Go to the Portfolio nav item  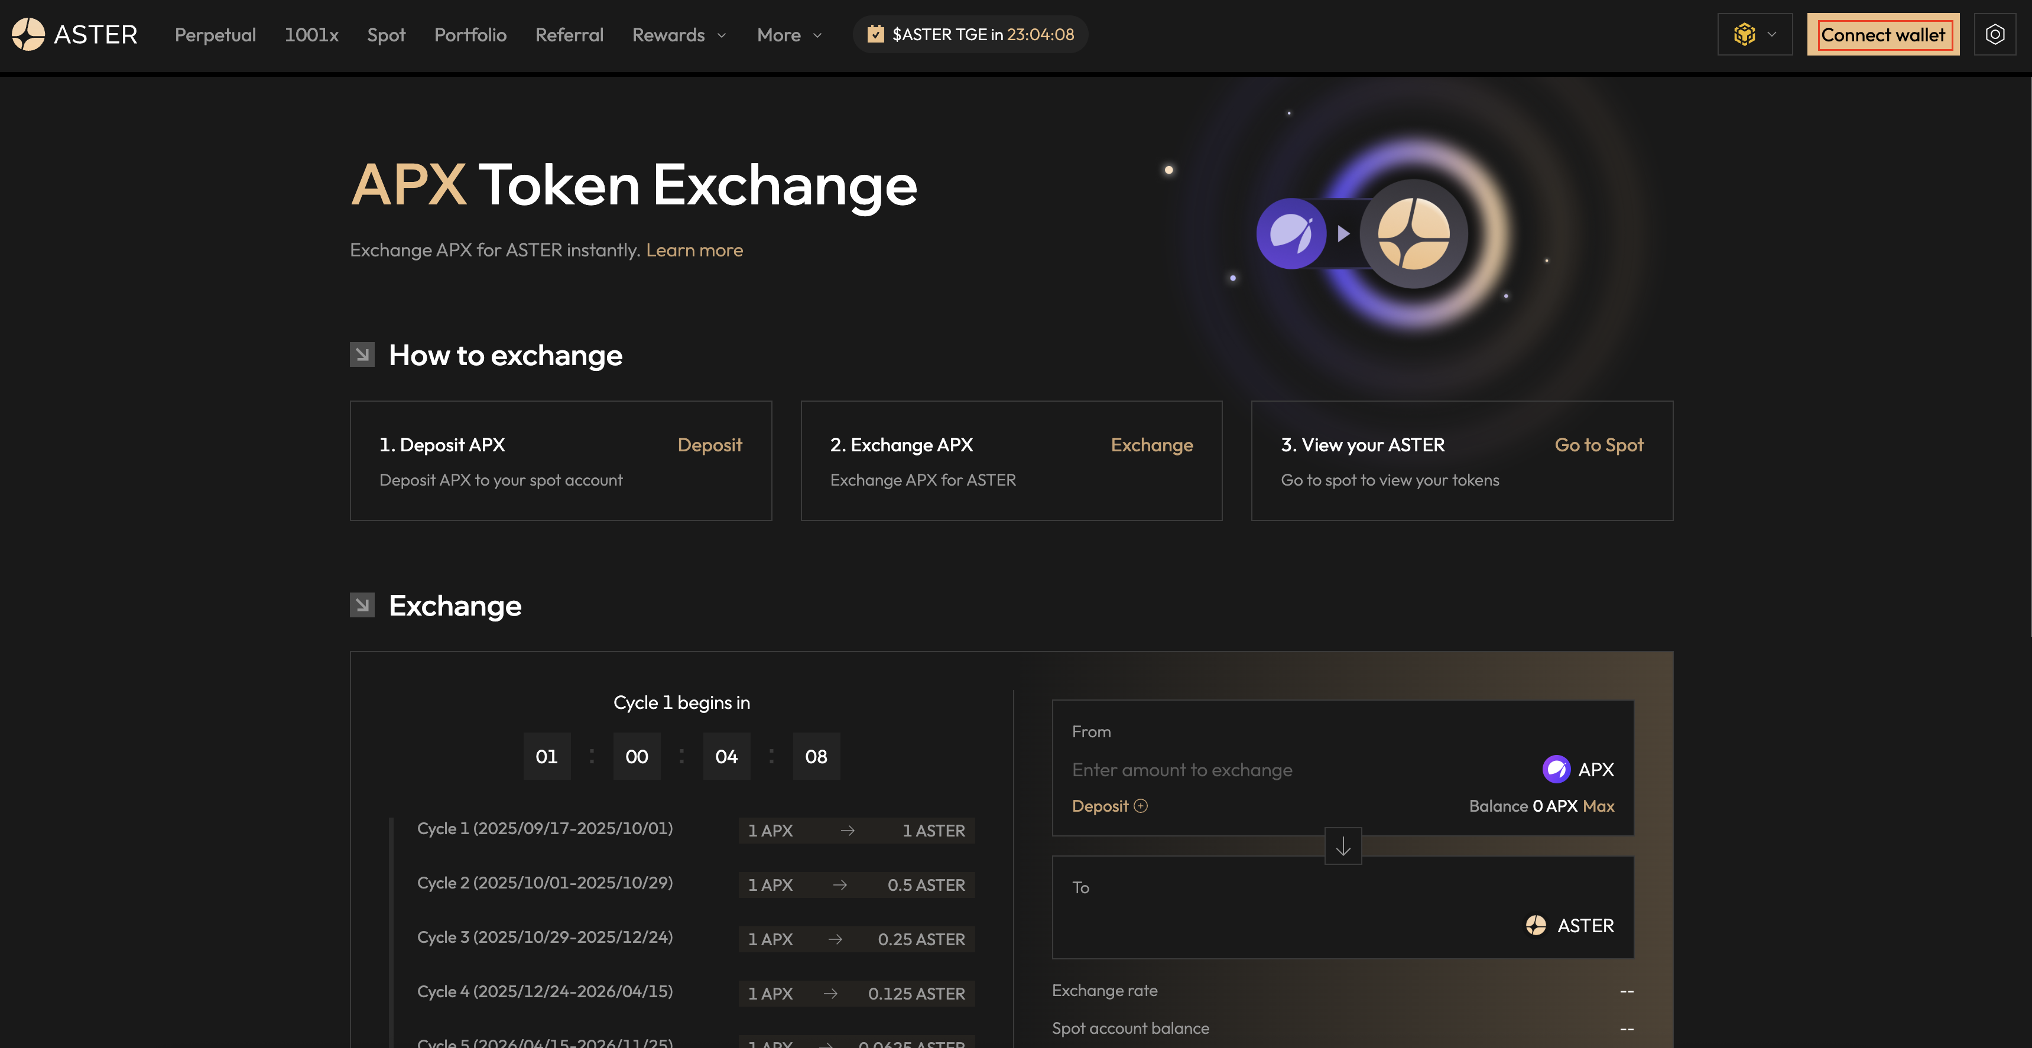(470, 35)
